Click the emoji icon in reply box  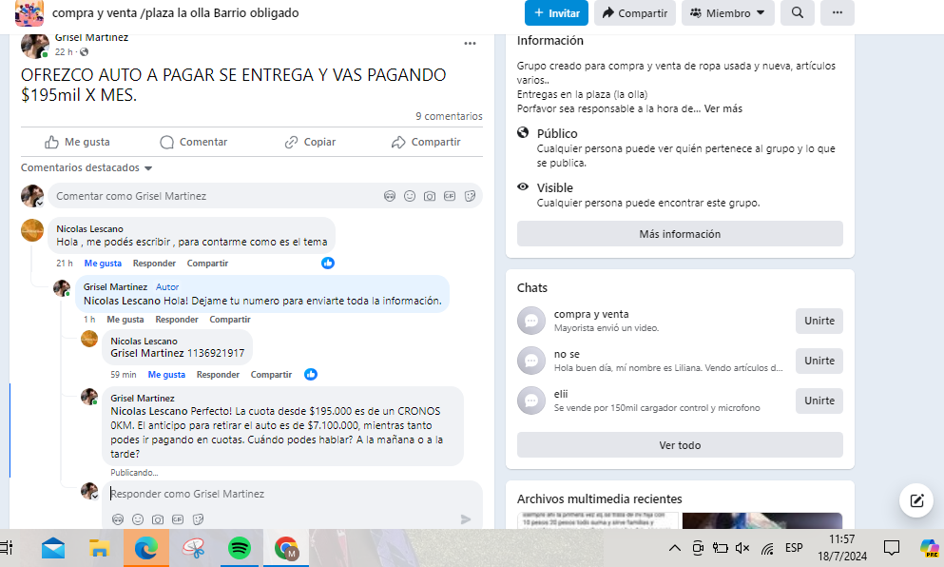pos(138,519)
